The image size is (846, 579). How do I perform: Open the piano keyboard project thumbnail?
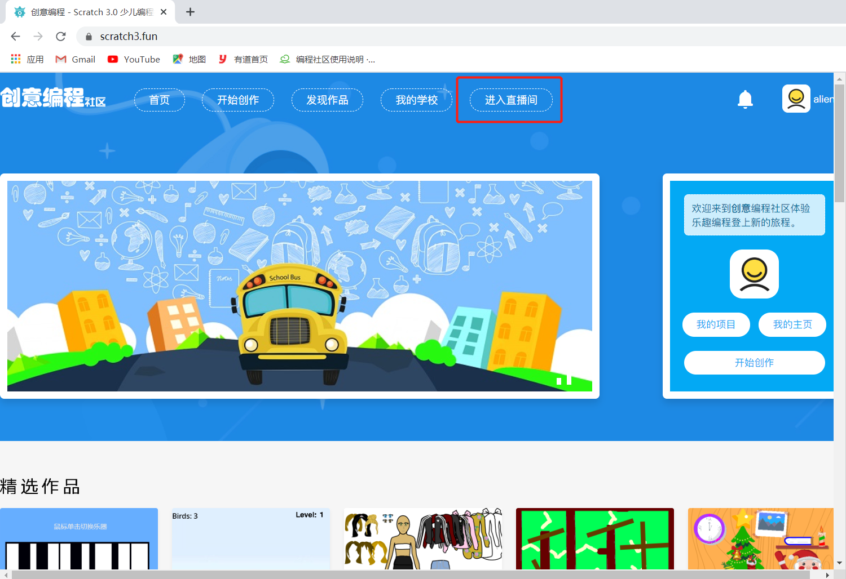pos(79,539)
